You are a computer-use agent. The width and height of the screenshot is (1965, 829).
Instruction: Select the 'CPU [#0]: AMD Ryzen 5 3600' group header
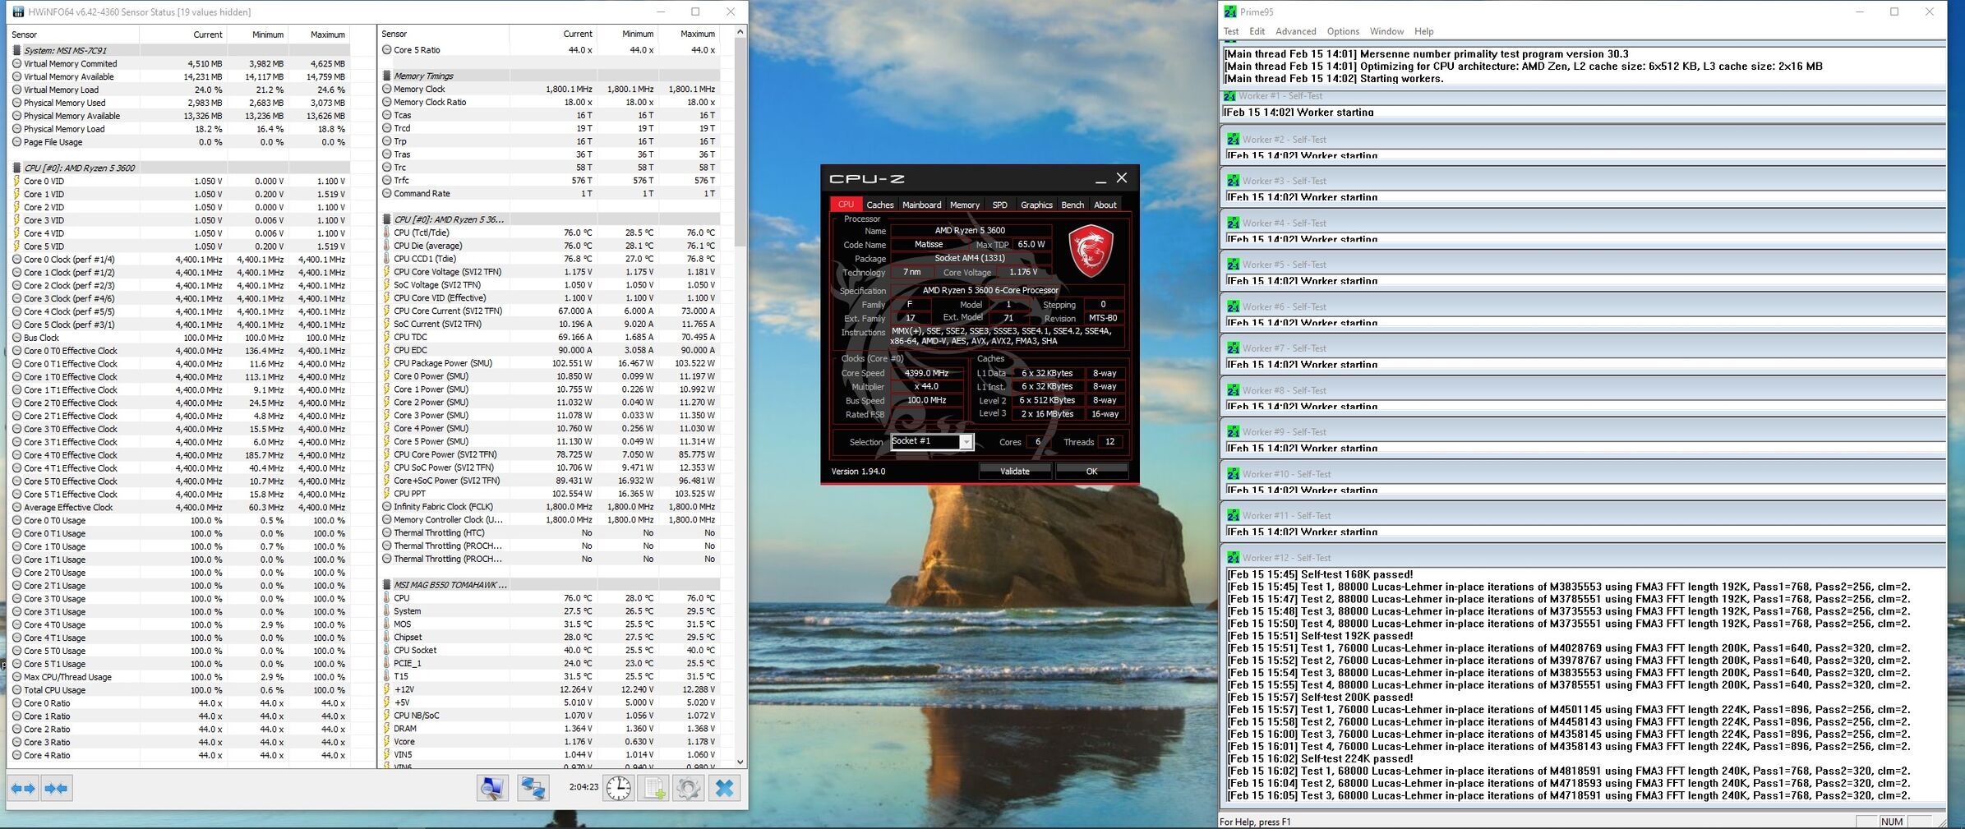tap(180, 168)
